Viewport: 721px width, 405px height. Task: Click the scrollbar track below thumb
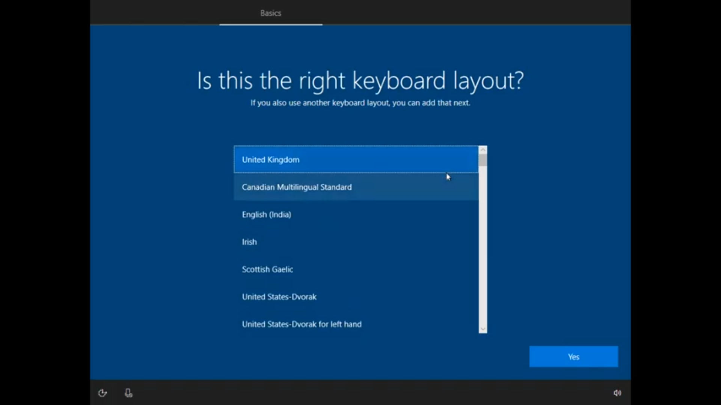(x=483, y=247)
